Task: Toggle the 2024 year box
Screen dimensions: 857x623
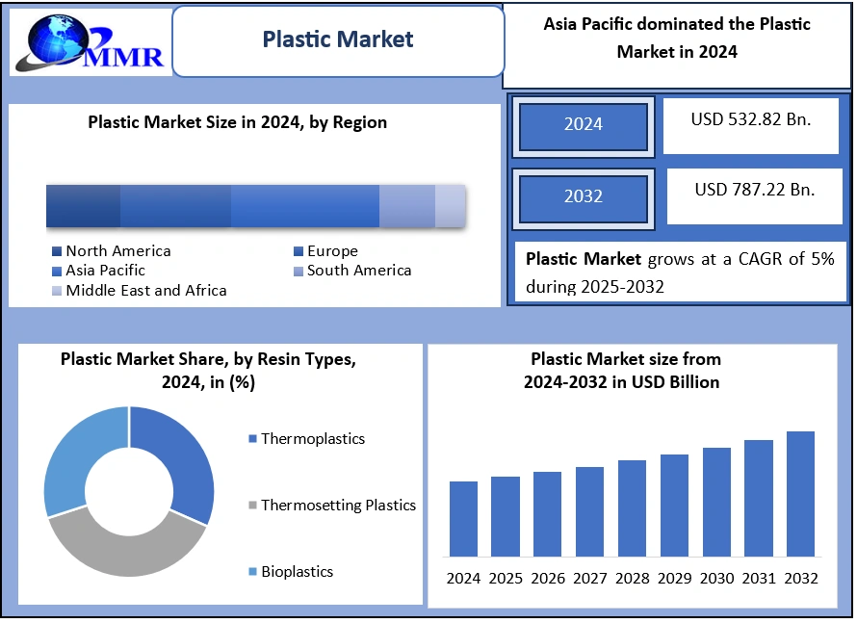Action: pyautogui.click(x=583, y=125)
